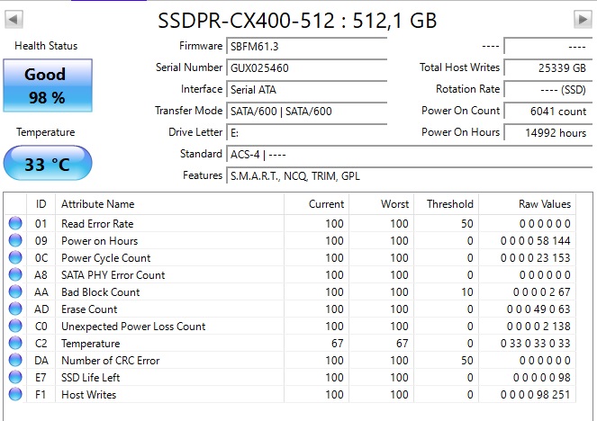Select the Number of CRC Error attribute name
This screenshot has height=421, width=597.
click(x=111, y=361)
